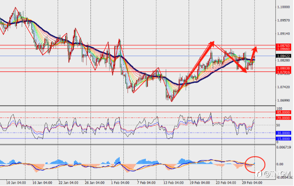The width and height of the screenshot is (294, 186).
Task: Select the 23 Feb 04:00 date label
Action: [x=226, y=183]
